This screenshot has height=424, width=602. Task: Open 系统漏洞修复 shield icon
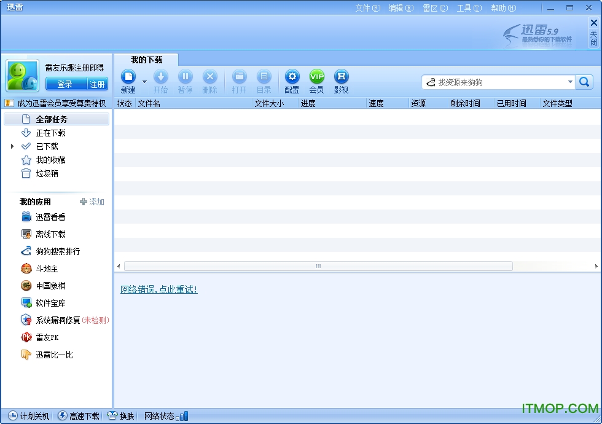click(26, 320)
